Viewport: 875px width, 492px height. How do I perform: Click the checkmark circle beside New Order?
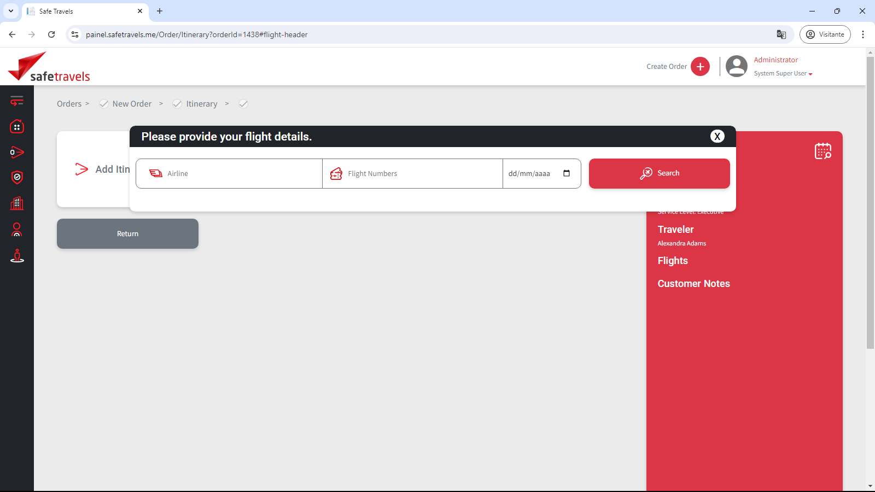pos(104,104)
